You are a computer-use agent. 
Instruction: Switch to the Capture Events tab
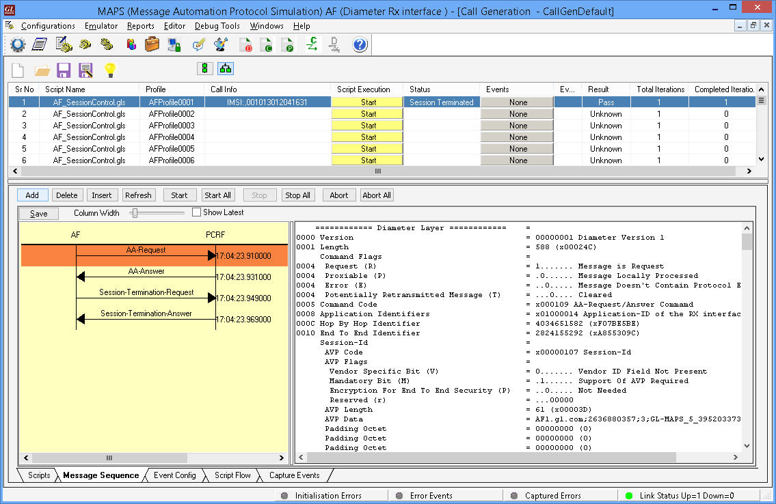[295, 475]
